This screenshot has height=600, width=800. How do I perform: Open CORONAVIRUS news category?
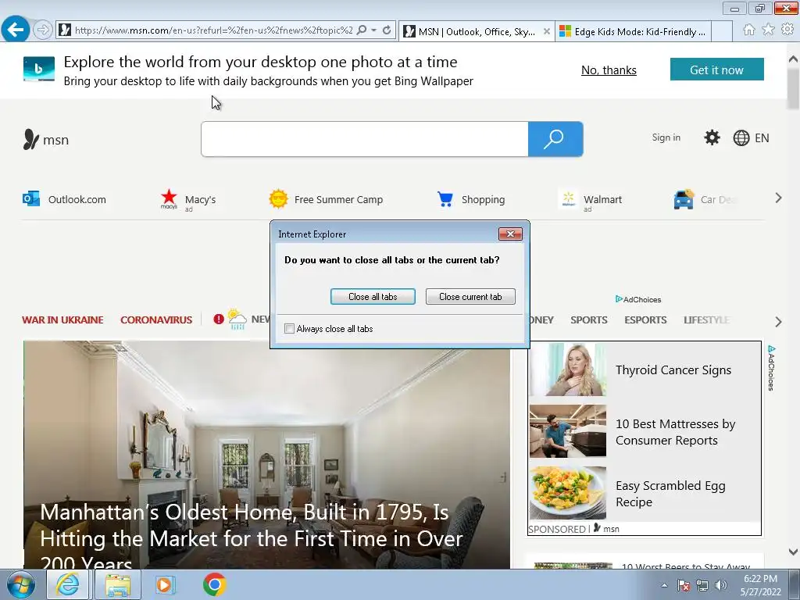[156, 320]
